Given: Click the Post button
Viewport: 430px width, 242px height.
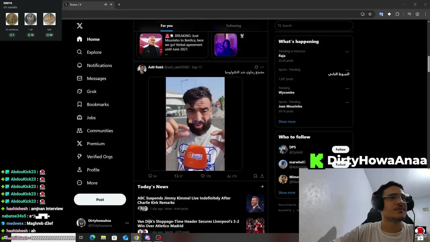Looking at the screenshot, I should click(x=100, y=200).
